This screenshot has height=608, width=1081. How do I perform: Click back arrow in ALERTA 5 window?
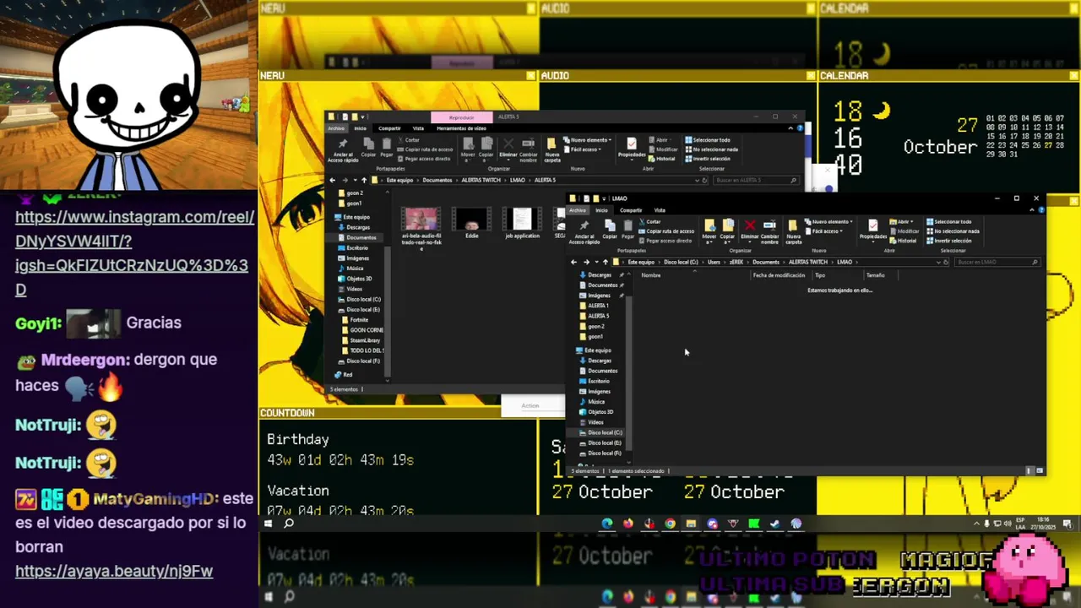click(x=333, y=180)
